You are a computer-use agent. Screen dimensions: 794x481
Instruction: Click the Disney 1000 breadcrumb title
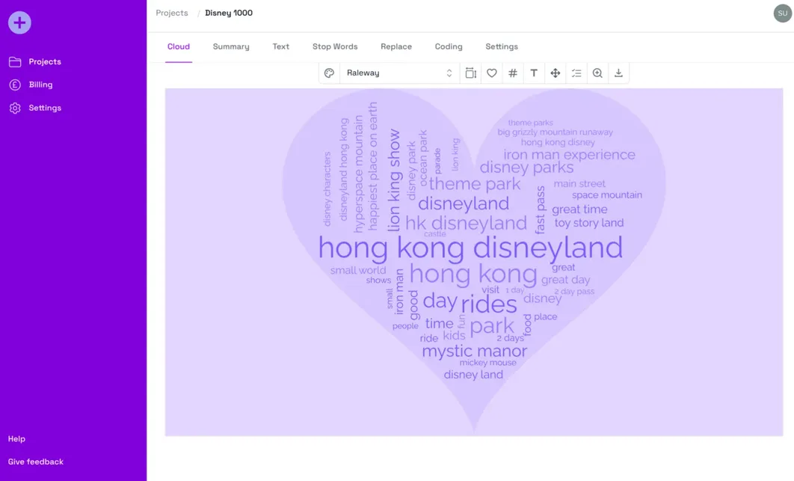coord(229,13)
